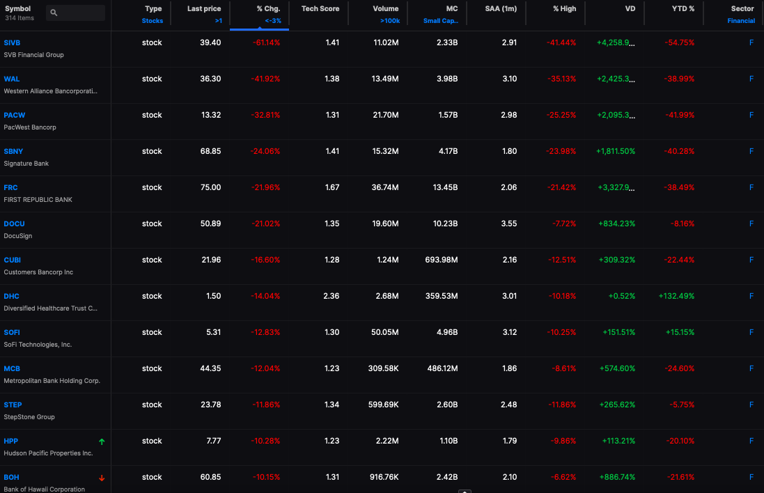764x493 pixels.
Task: Click the search magnifier icon
Action: [54, 13]
